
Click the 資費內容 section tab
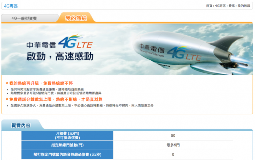pyautogui.click(x=21, y=125)
